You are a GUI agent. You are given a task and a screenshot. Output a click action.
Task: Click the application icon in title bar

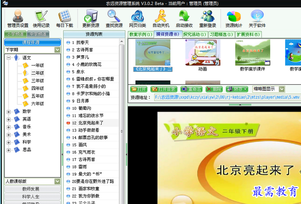[x=5, y=3]
